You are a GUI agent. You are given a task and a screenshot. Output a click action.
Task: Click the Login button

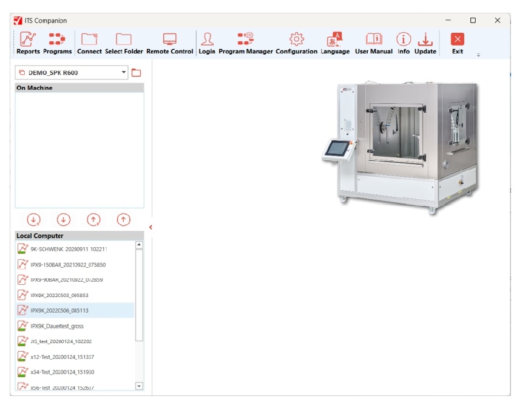tap(207, 43)
